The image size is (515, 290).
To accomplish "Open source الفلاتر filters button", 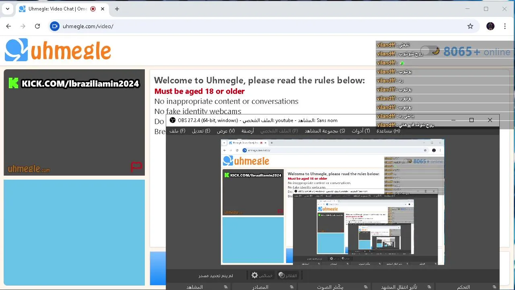I will pyautogui.click(x=288, y=275).
